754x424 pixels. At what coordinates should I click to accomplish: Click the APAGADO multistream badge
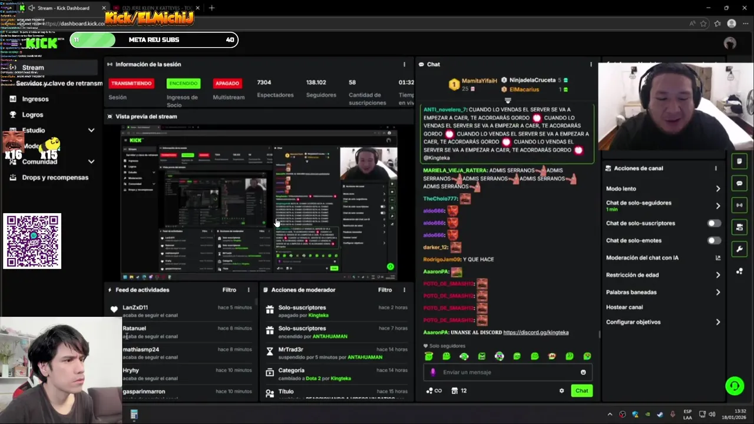point(227,83)
